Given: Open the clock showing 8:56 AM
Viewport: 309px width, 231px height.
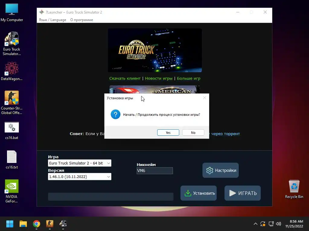Looking at the screenshot, I should (x=294, y=224).
